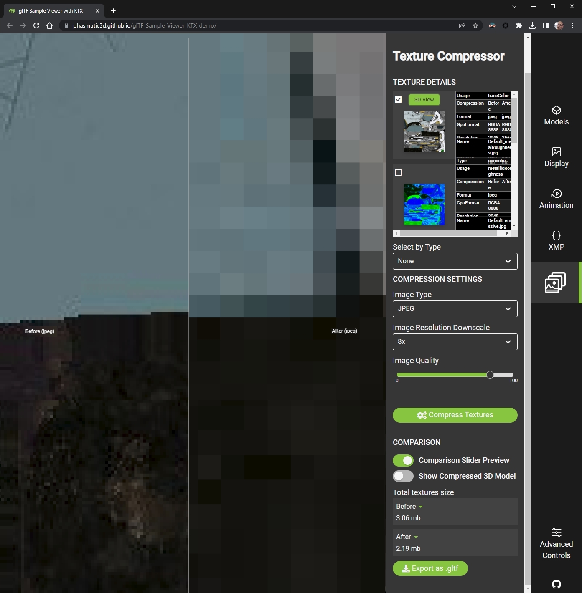Disable Comparison Slider Preview

click(x=403, y=460)
